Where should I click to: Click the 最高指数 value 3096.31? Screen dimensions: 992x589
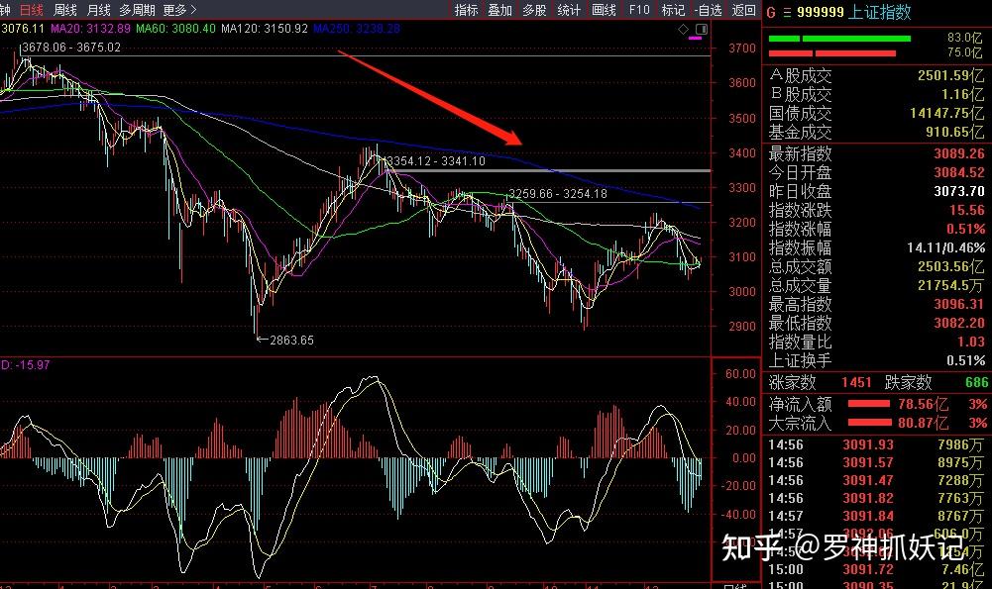(959, 305)
